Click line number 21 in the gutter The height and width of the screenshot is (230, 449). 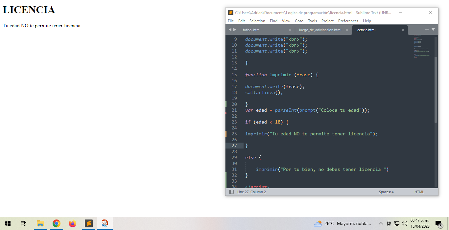click(x=234, y=110)
